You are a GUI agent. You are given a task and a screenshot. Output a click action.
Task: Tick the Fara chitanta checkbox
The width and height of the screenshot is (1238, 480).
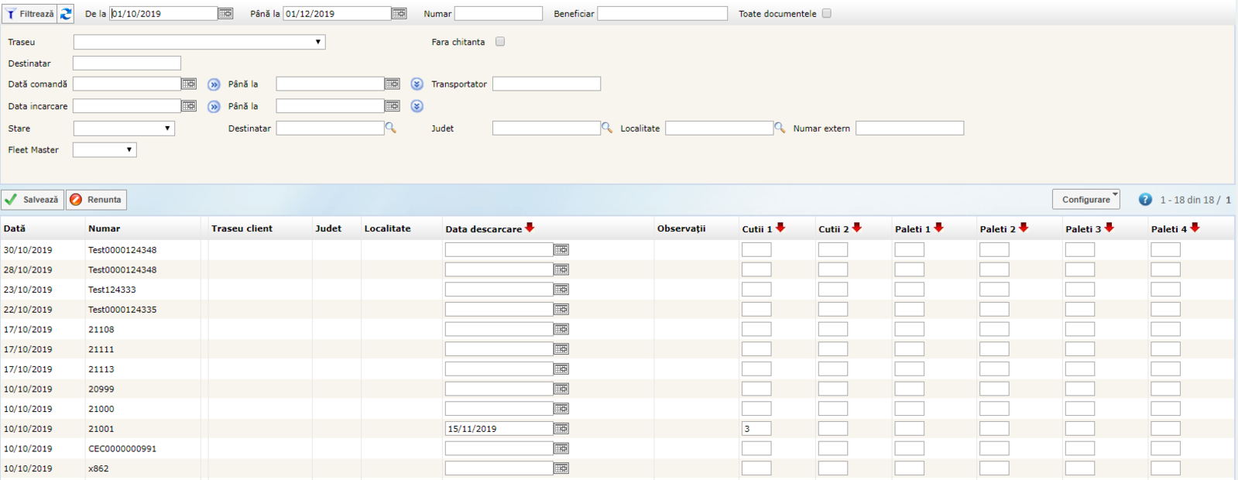[x=500, y=42]
